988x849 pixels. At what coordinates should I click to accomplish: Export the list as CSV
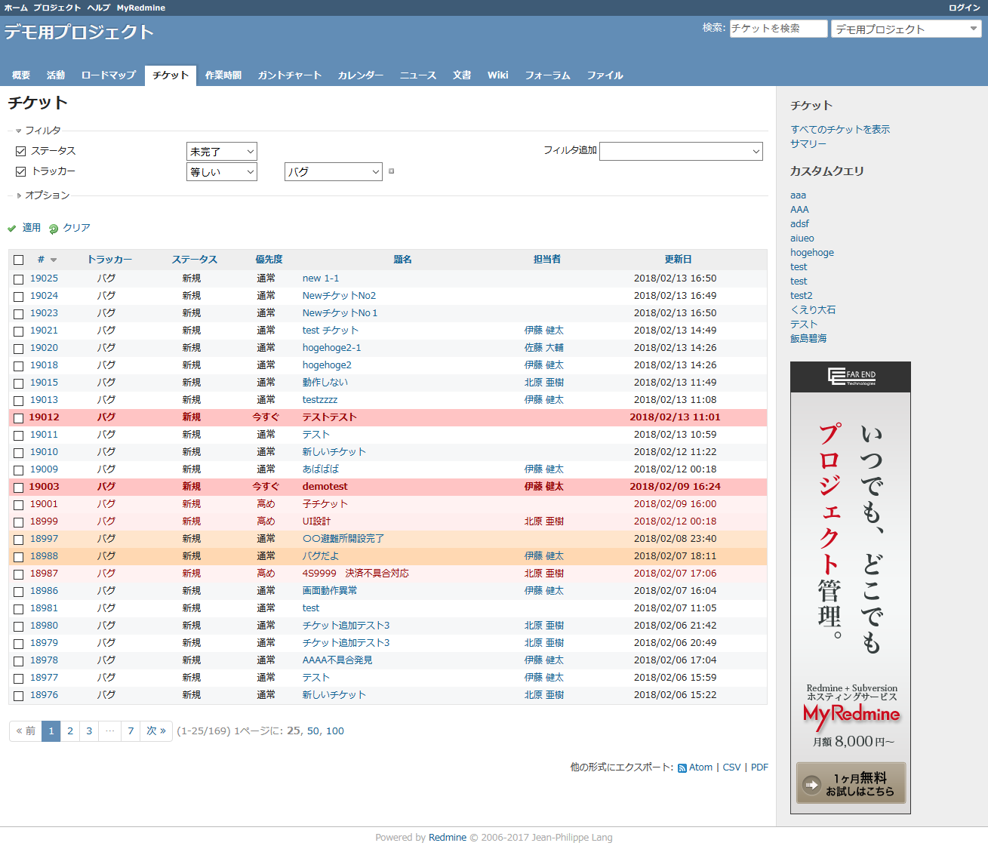[x=731, y=767]
